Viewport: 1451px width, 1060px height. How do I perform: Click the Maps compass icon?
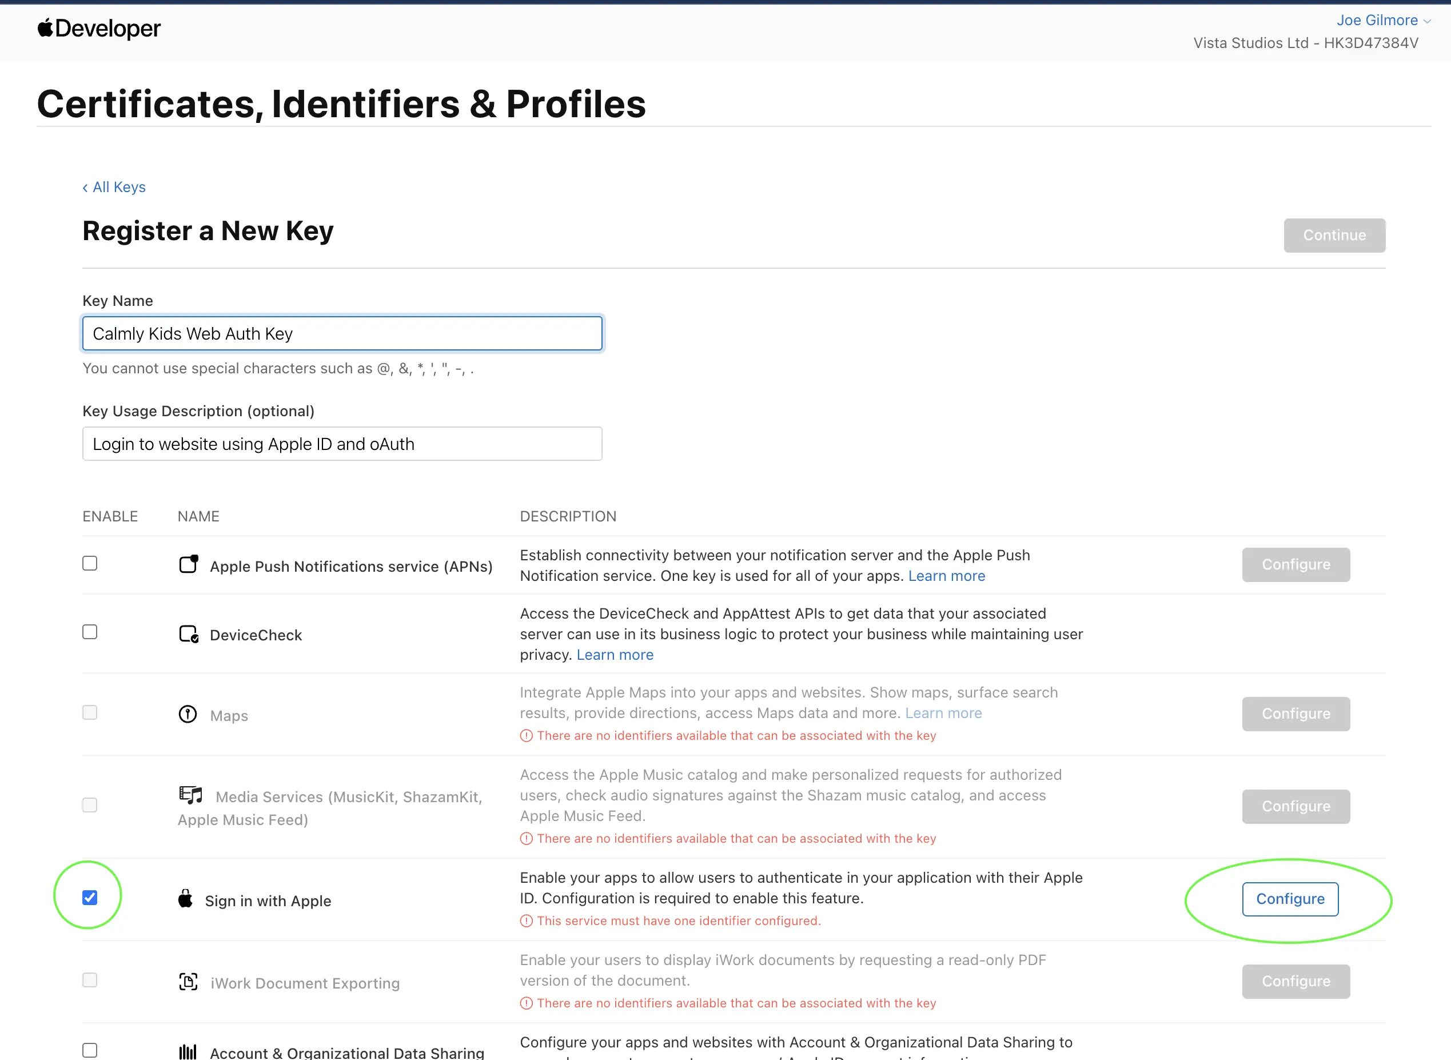[x=188, y=714]
